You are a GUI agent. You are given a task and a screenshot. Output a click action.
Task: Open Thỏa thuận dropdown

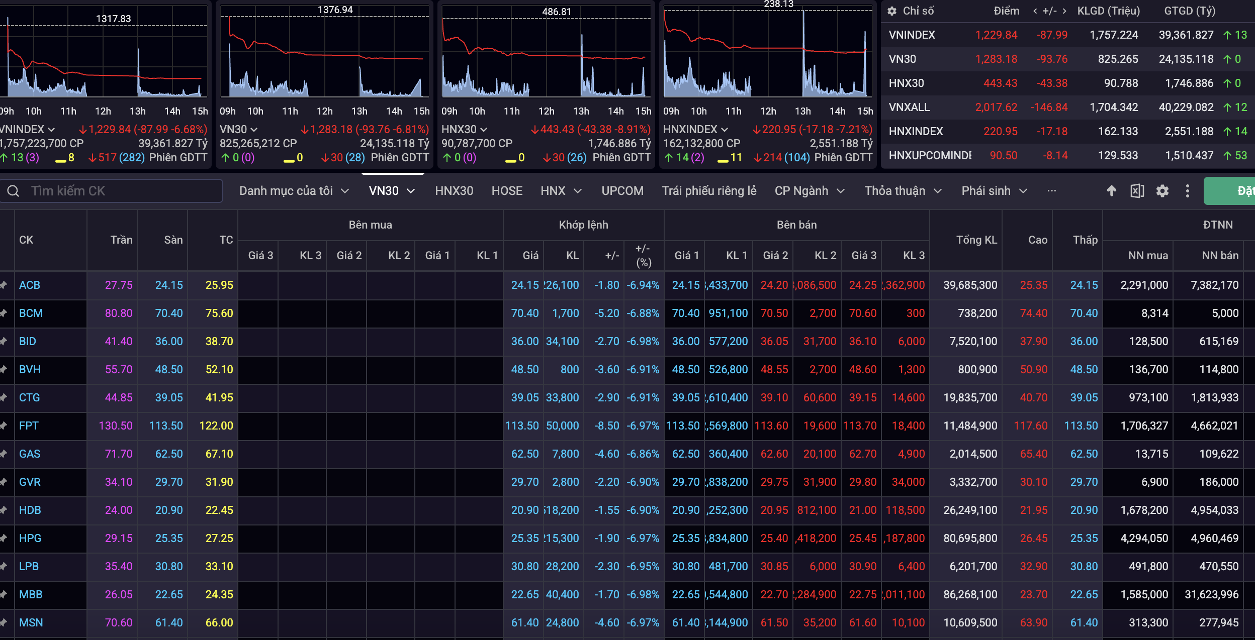(903, 191)
